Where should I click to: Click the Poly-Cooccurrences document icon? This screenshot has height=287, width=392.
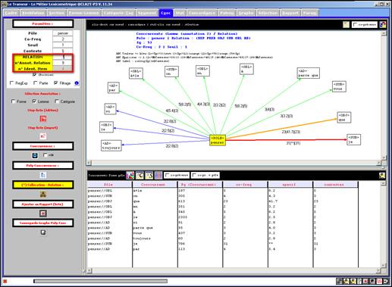click(43, 175)
